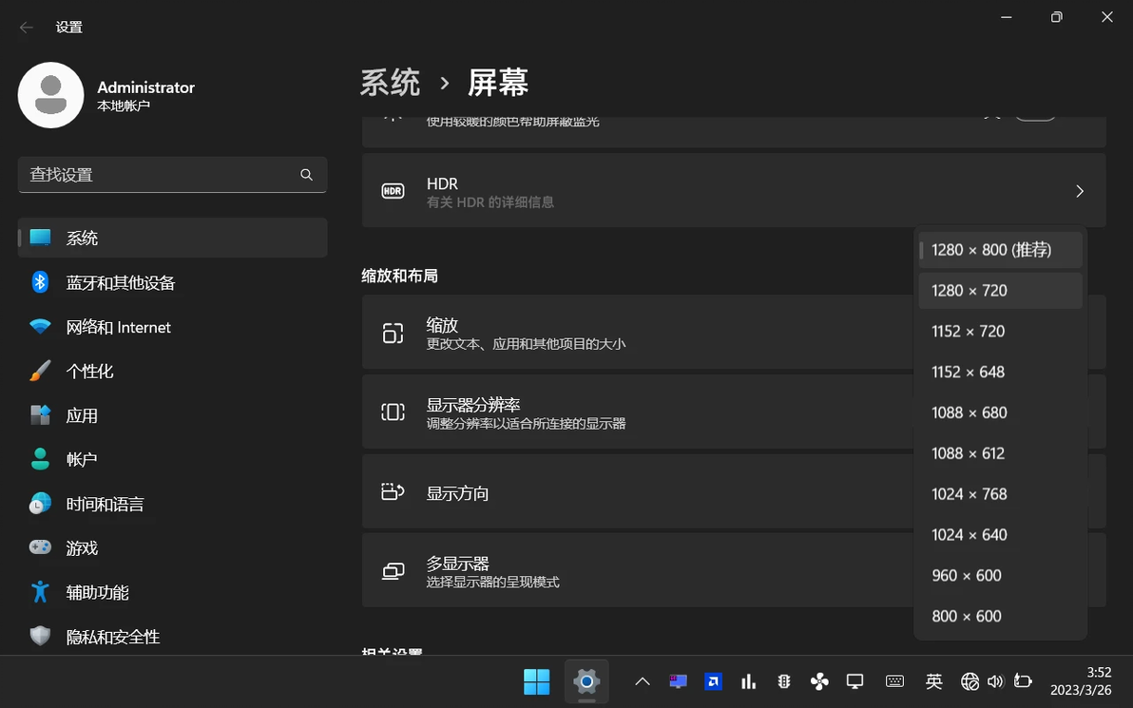
Task: Click the chip tray icon
Action: tap(784, 681)
